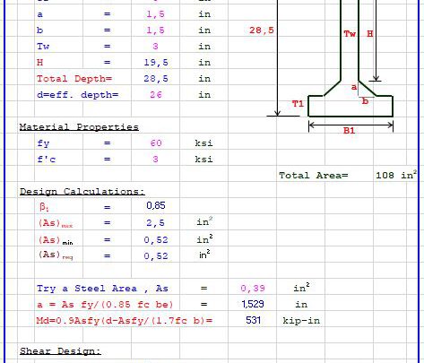Select the computed a value 1,529
Image resolution: width=424 pixels, height=363 pixels.
(x=253, y=304)
